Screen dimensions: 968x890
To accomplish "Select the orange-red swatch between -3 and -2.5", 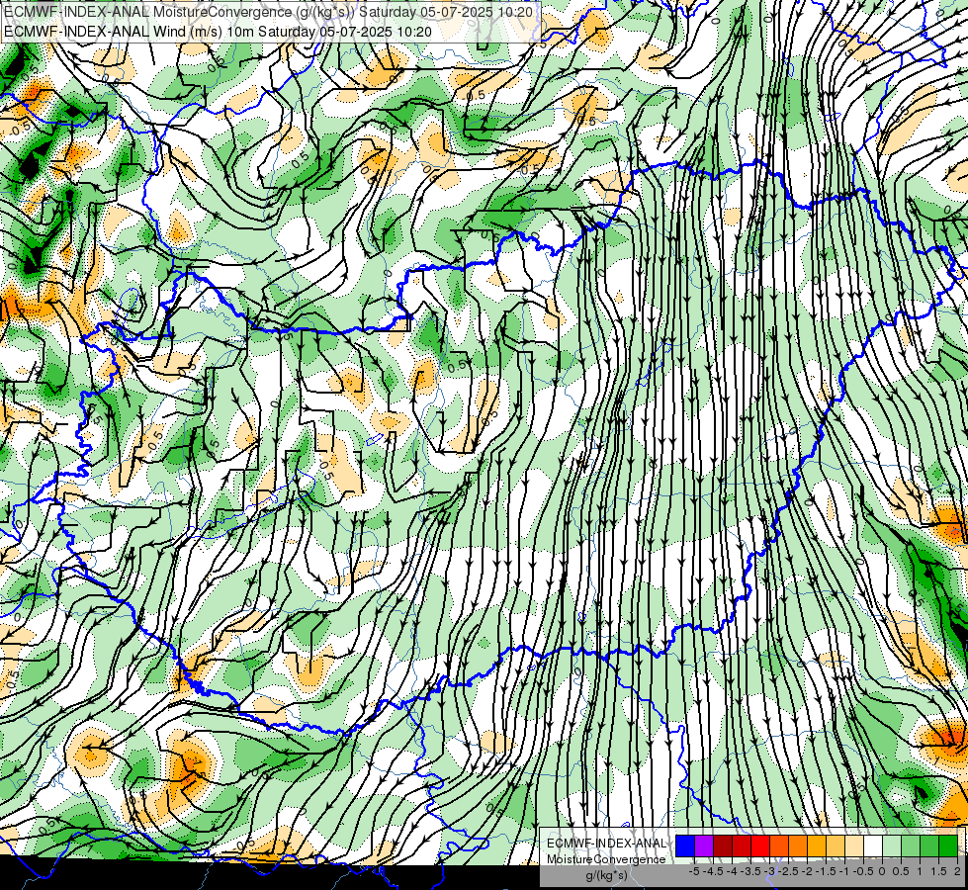I will click(779, 846).
